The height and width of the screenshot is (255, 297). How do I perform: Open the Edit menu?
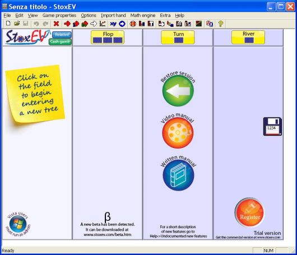19,15
